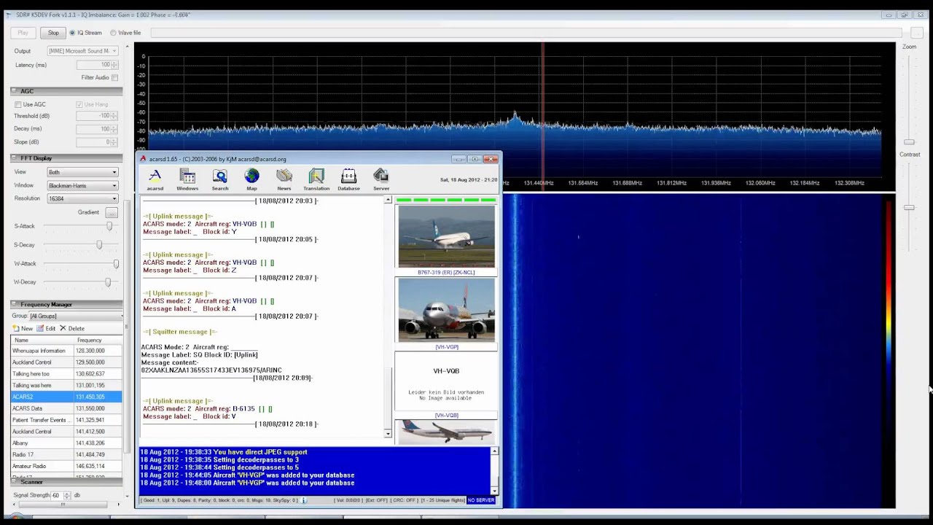Open the Search tool in acarsd

pos(220,177)
